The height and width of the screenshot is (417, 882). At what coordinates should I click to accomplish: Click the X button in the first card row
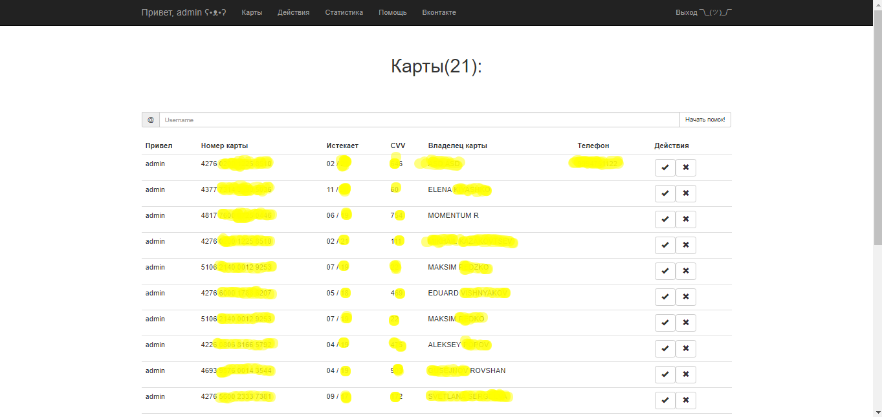coord(686,168)
